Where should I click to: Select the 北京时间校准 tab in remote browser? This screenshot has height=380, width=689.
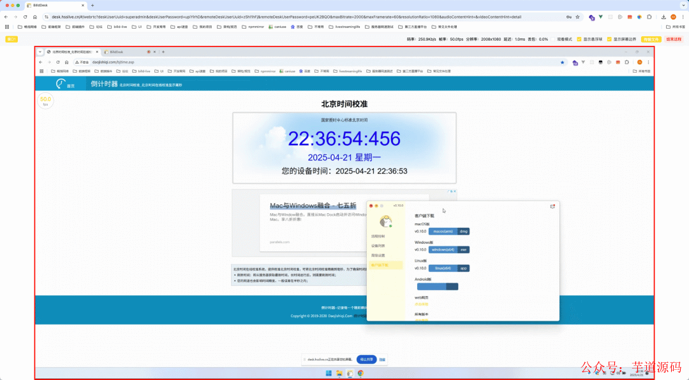point(73,52)
